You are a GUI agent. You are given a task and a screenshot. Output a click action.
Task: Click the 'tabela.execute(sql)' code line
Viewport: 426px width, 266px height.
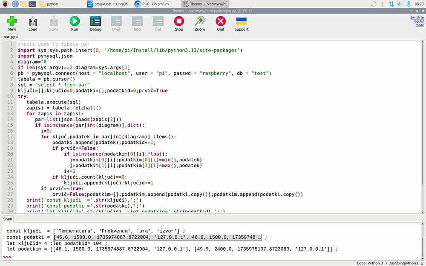coord(54,102)
